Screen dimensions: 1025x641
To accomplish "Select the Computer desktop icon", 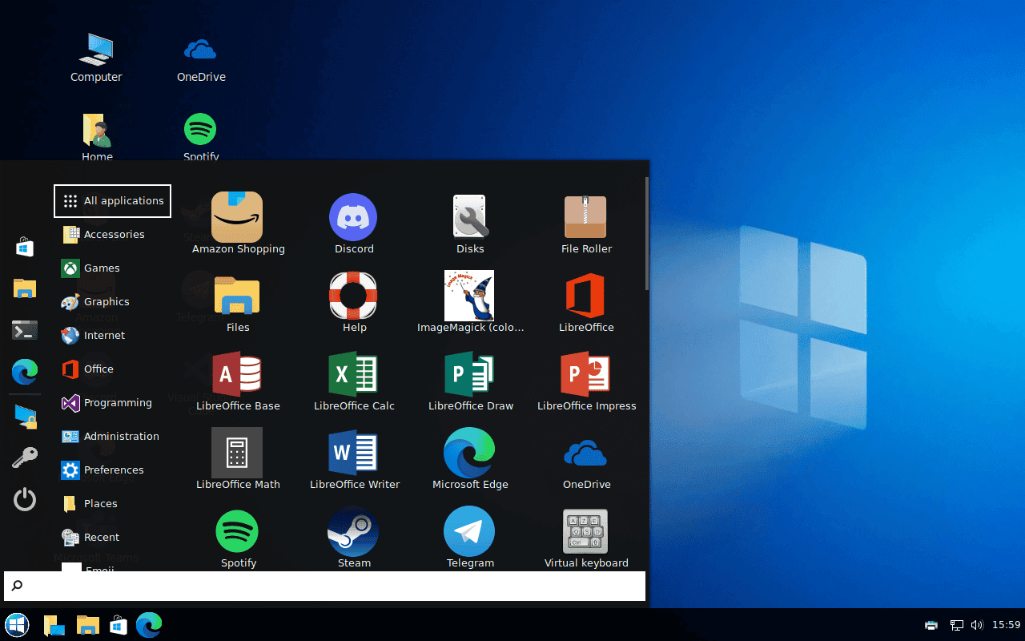I will tap(96, 58).
